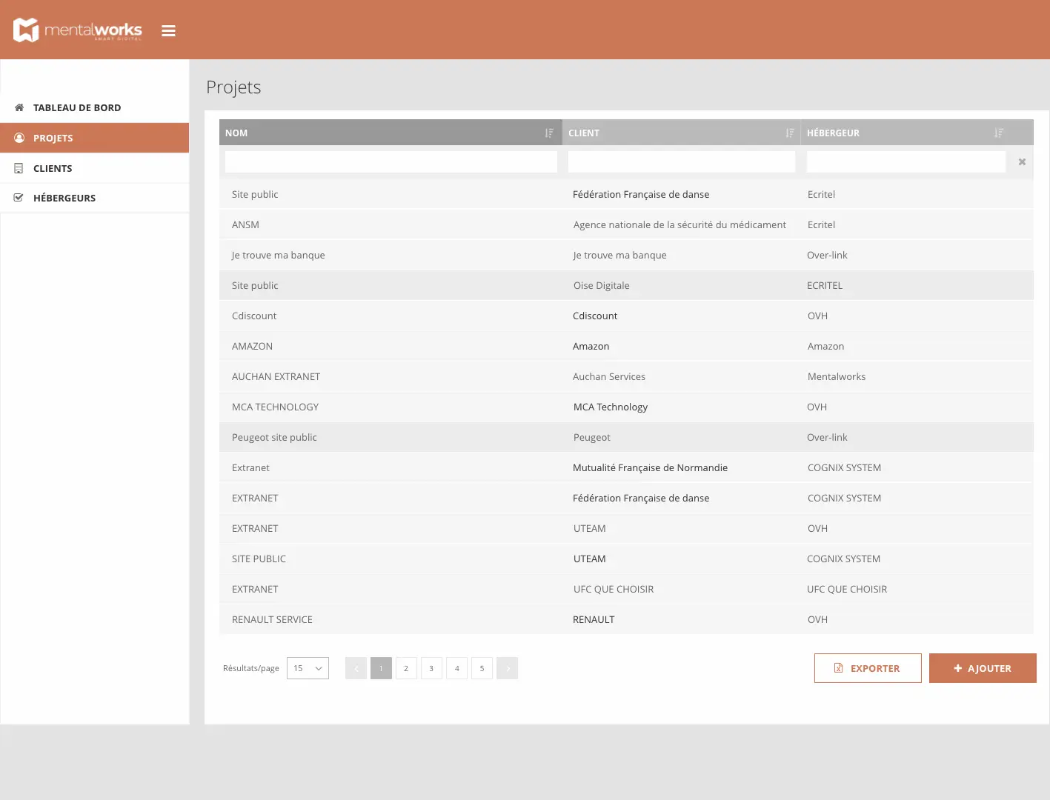1050x800 pixels.
Task: Click the NOM column header
Action: point(391,133)
